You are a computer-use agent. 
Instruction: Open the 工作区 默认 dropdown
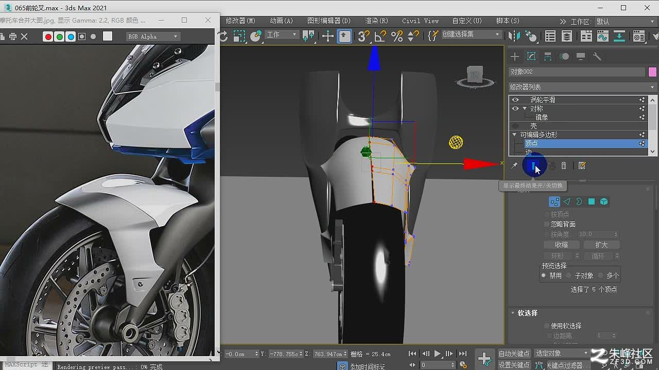625,22
